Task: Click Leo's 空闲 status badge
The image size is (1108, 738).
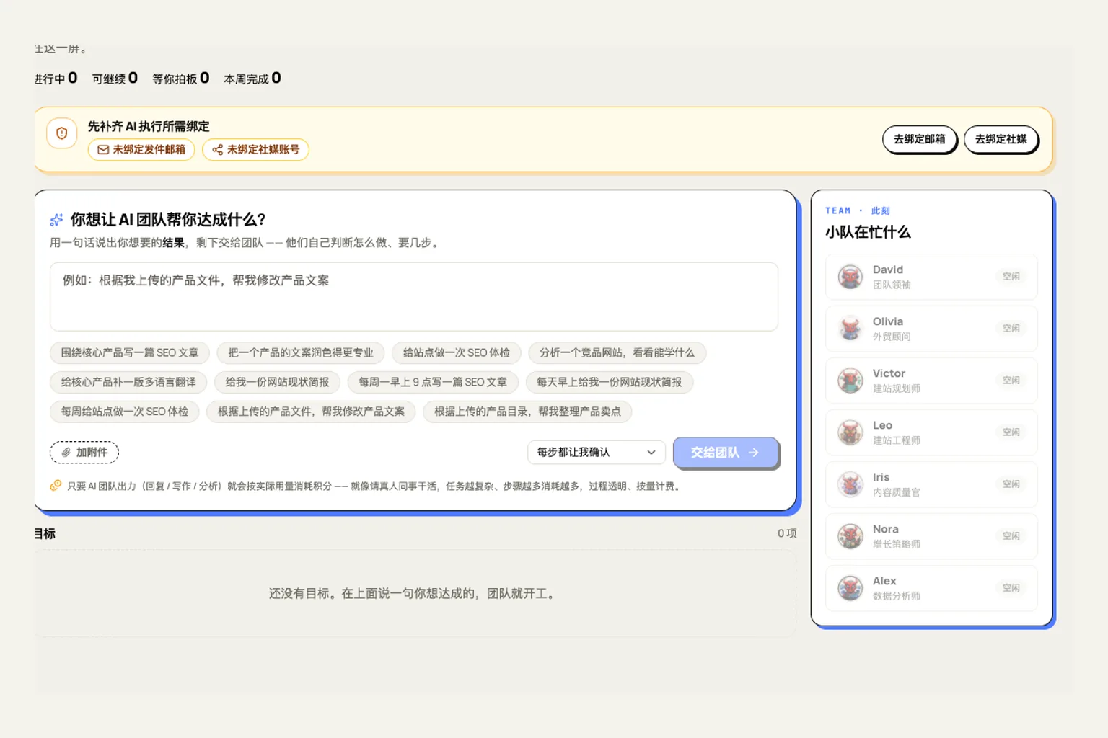Action: click(x=1011, y=432)
